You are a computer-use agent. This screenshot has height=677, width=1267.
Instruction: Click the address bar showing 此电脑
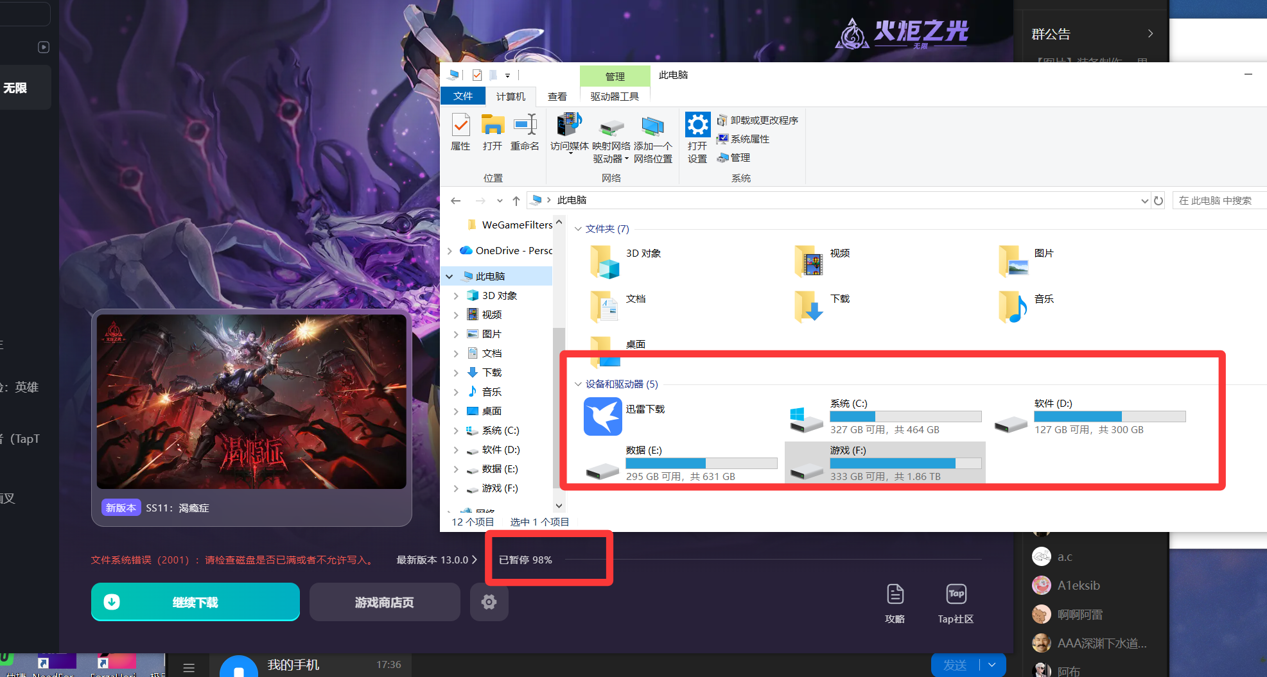coord(838,201)
